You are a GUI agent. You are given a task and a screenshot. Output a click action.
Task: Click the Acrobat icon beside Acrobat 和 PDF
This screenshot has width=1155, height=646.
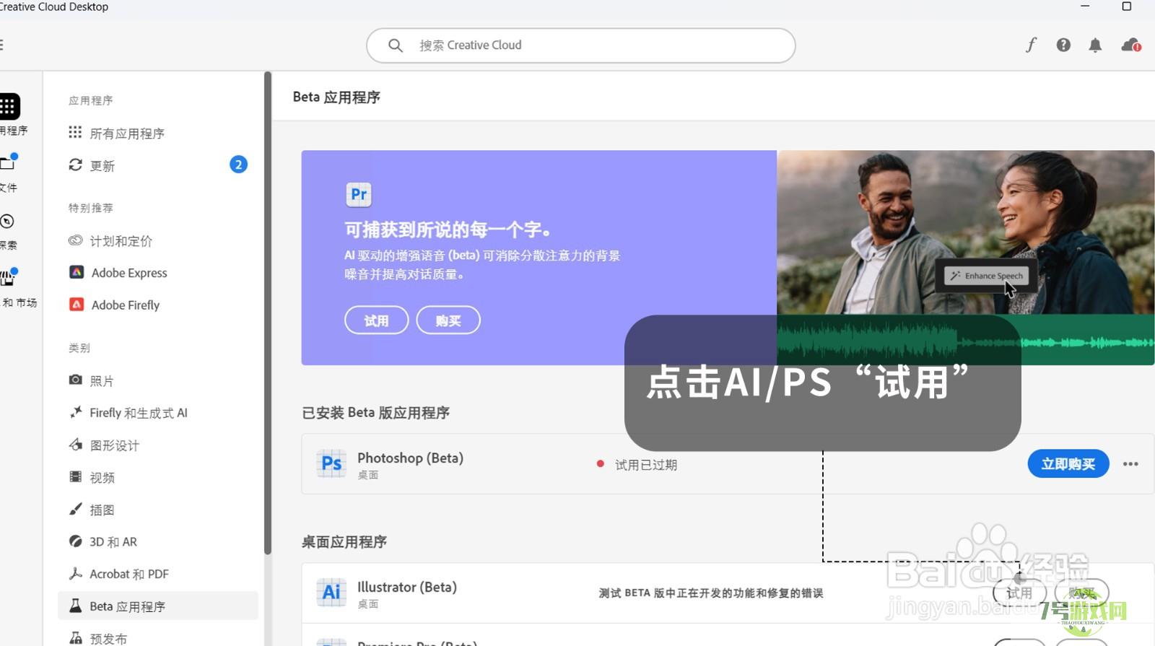75,573
